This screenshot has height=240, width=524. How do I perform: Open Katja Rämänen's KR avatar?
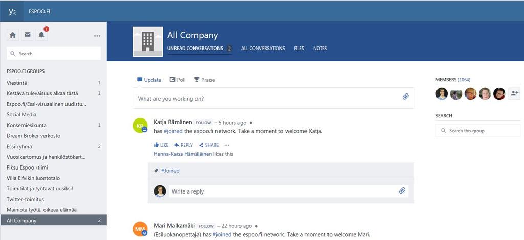(140, 125)
